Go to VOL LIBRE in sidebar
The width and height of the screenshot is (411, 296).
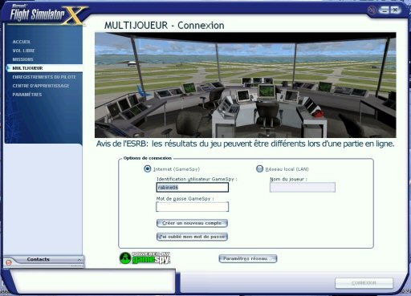(23, 51)
